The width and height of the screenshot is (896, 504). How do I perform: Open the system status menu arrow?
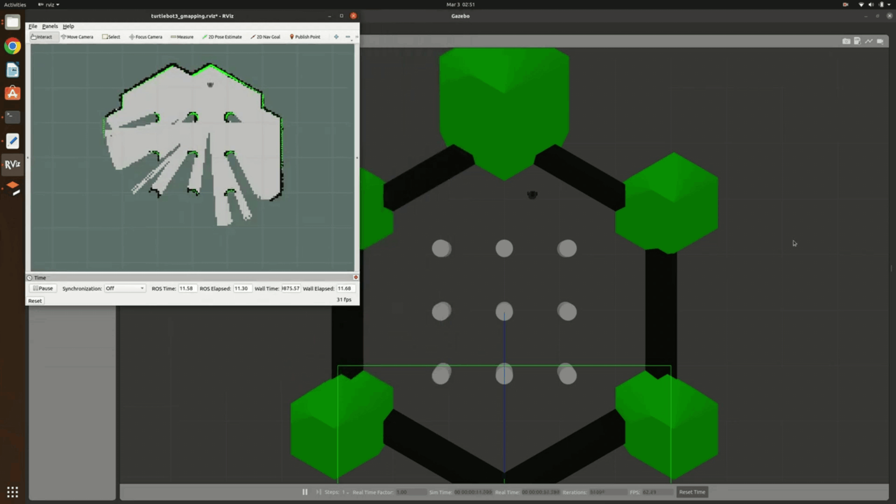[x=889, y=5]
